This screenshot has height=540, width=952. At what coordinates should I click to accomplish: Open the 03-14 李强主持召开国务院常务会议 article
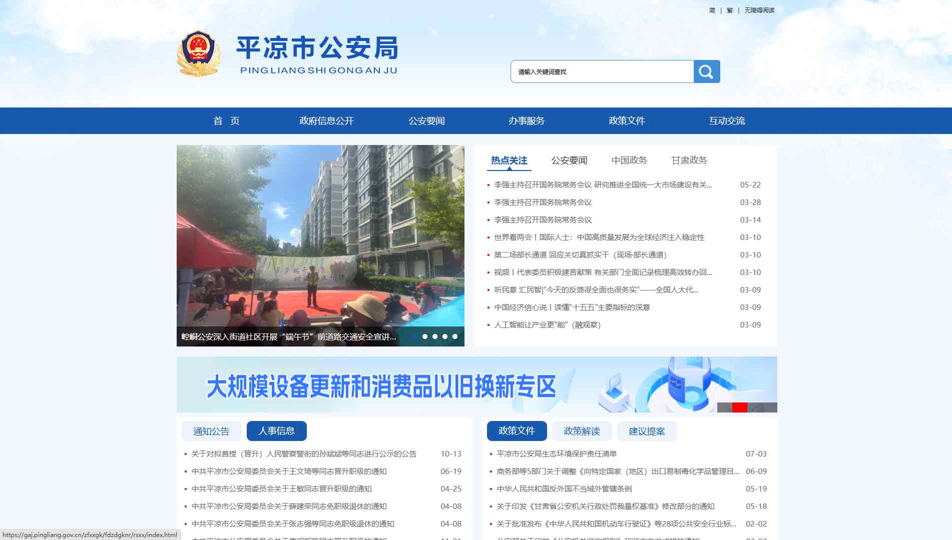tap(543, 220)
